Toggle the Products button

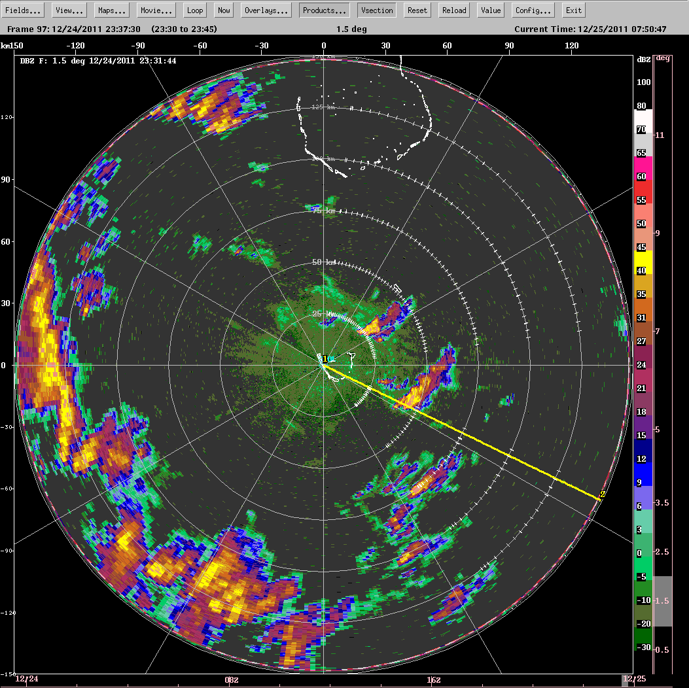pyautogui.click(x=324, y=10)
